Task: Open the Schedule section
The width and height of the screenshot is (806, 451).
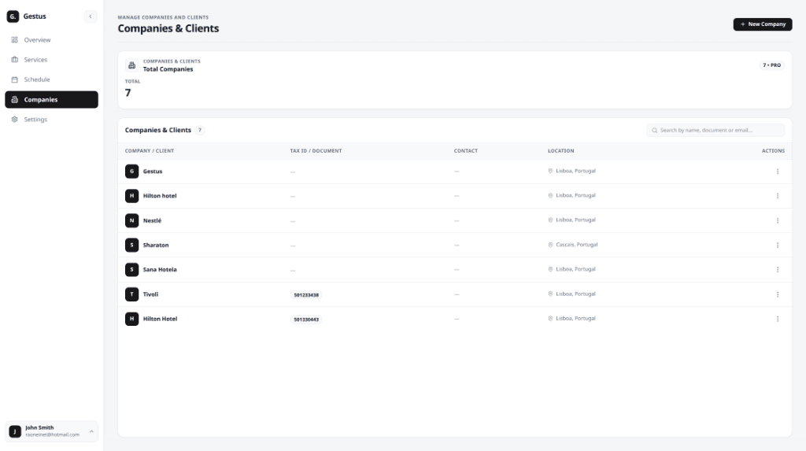Action: [51, 79]
